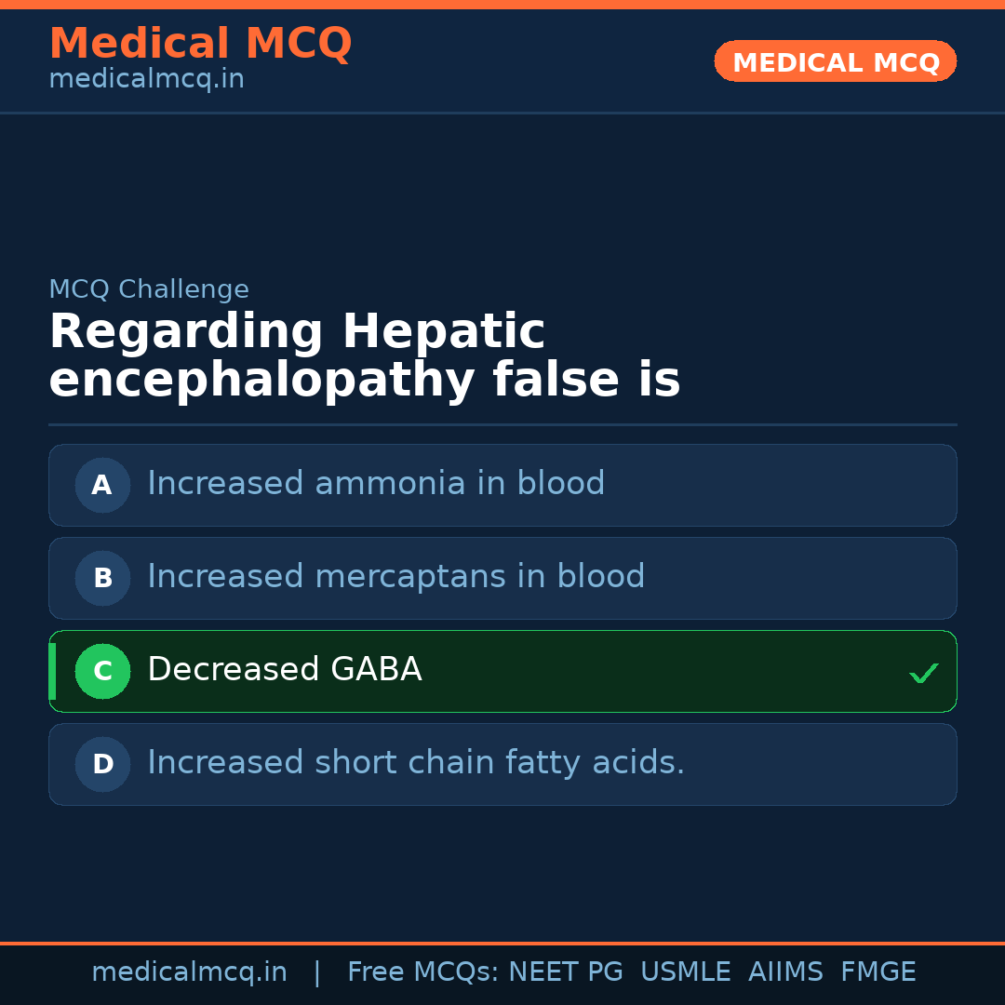1005x1005 pixels.
Task: Click the Hepatic encephalopathy question heading
Action: point(364,356)
